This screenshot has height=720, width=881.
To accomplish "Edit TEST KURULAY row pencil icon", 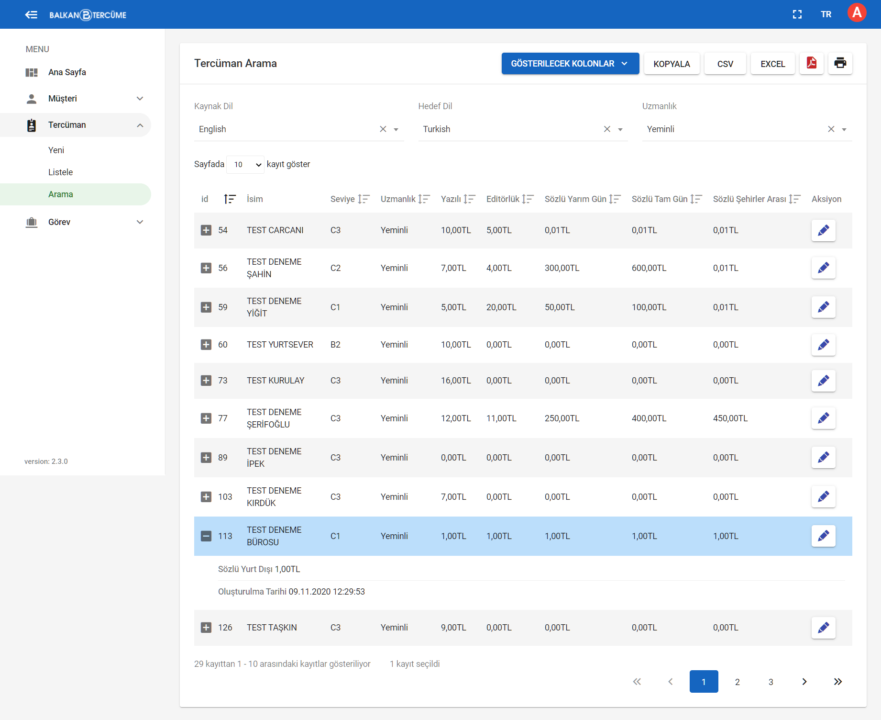I will click(823, 381).
